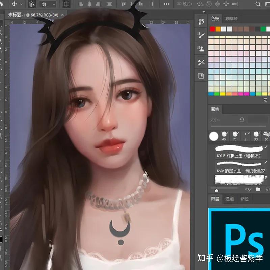Reset brush size with the undo arrow
This screenshot has height=270, width=270.
pyautogui.click(x=242, y=119)
